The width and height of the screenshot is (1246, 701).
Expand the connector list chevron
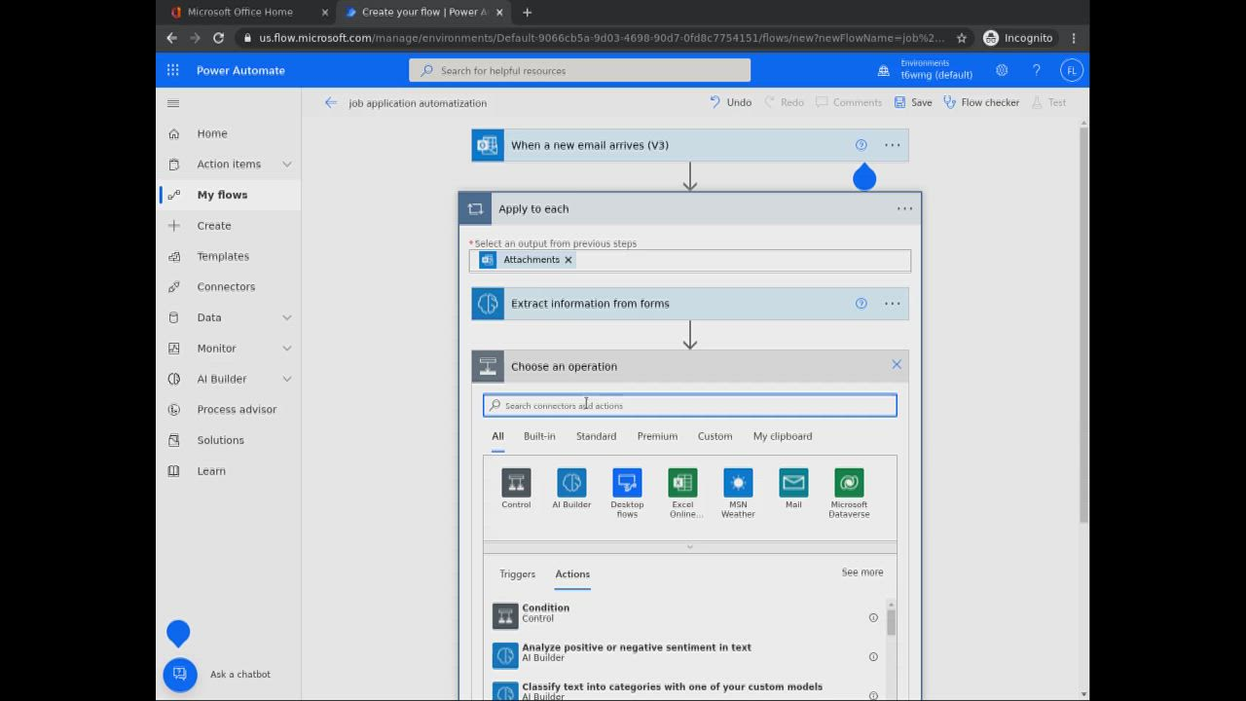coord(690,547)
